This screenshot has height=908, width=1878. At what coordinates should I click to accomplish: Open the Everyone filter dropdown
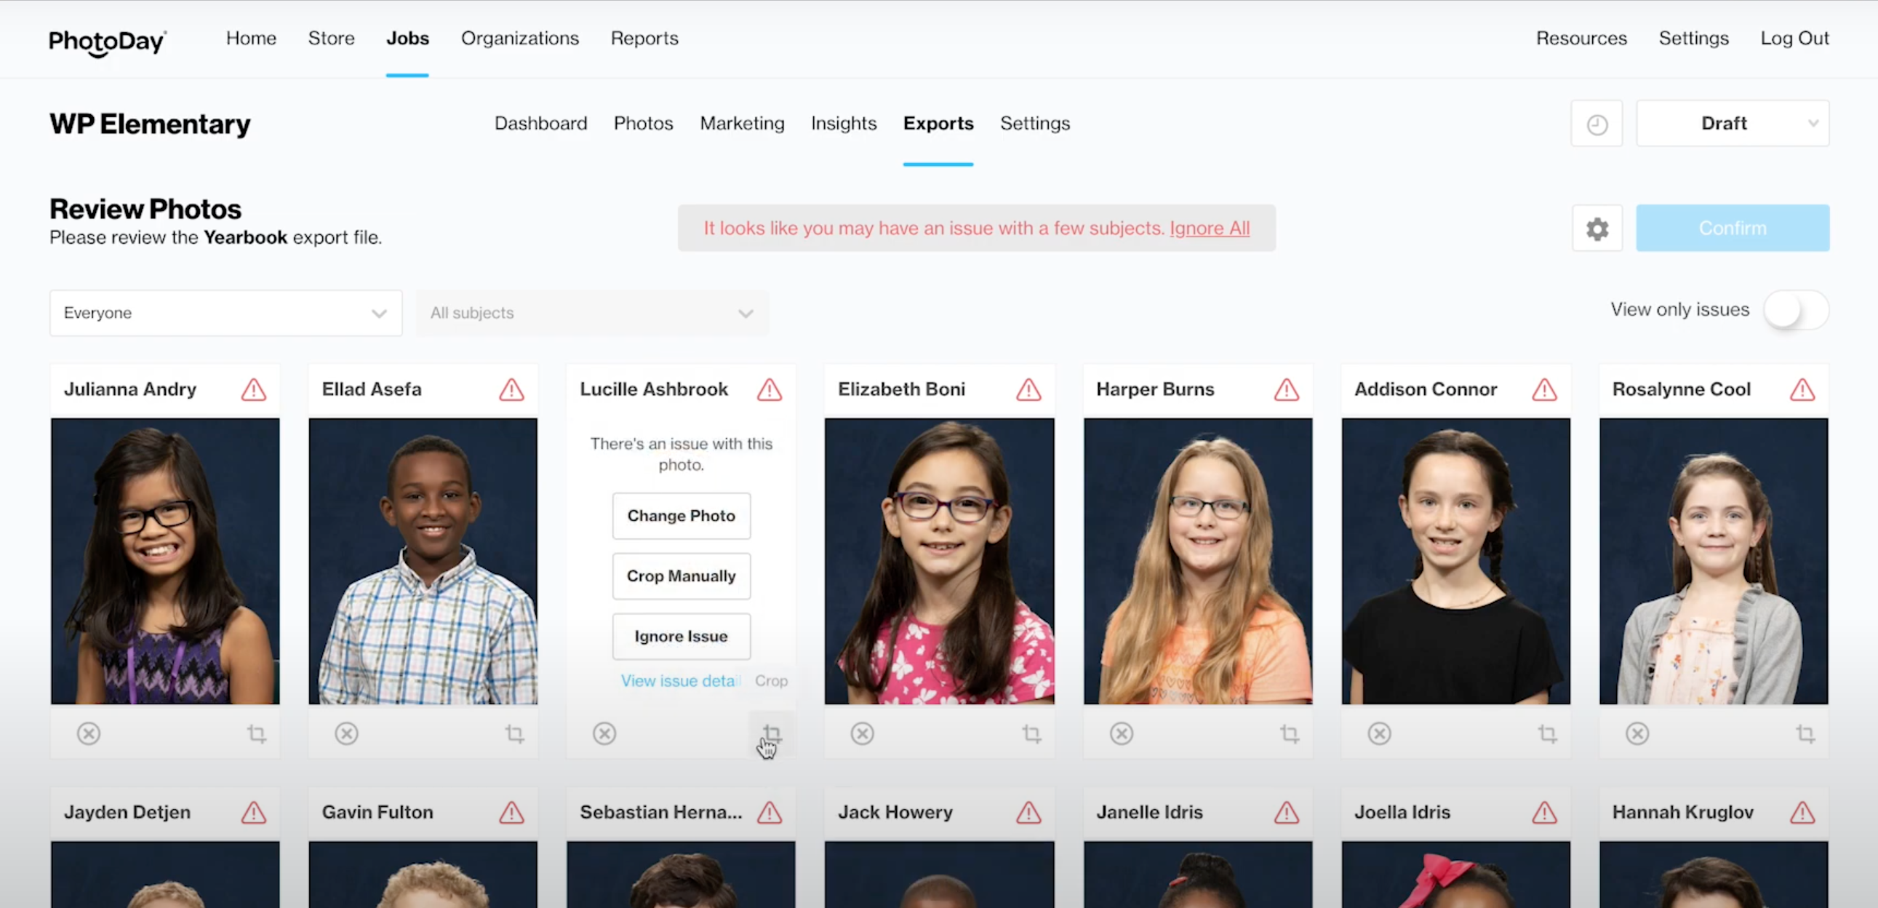[x=226, y=313]
